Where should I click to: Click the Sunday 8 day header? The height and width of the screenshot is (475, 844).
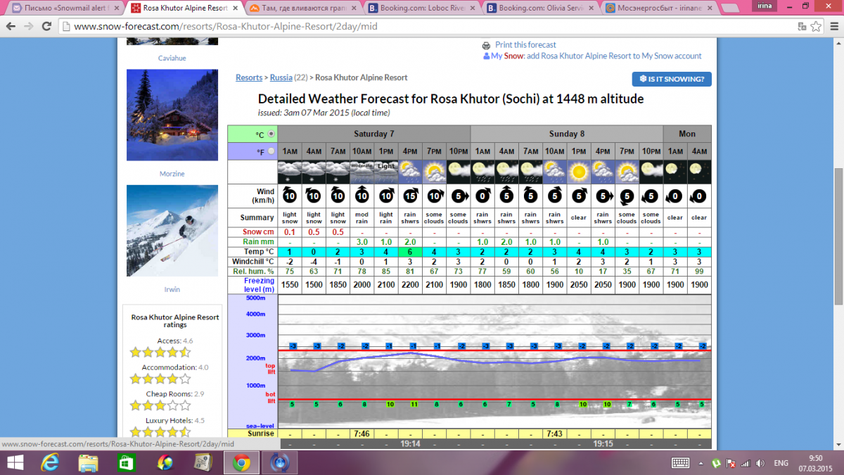point(567,134)
